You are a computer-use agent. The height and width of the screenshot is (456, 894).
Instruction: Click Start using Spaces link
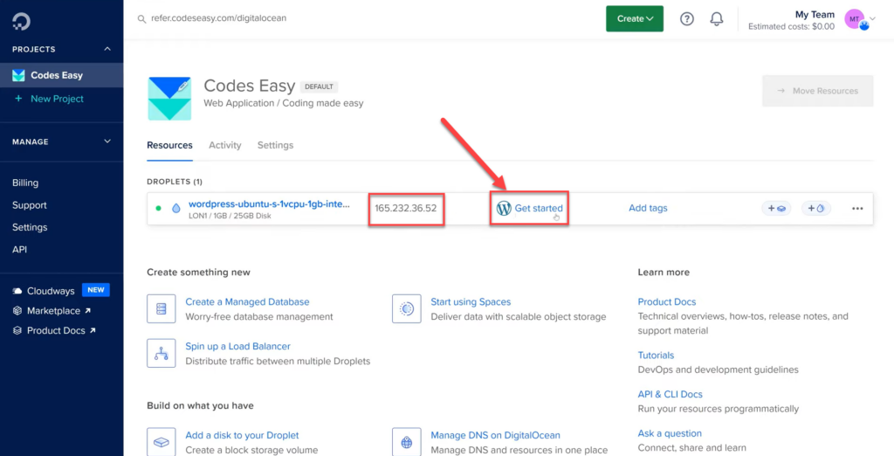[471, 302]
